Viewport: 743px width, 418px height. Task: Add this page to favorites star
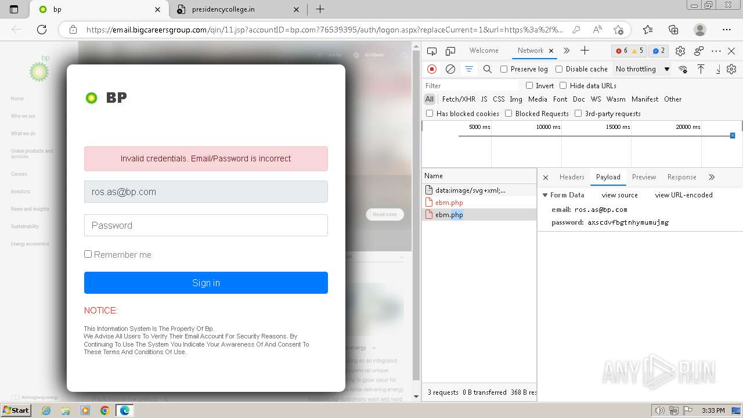[618, 30]
